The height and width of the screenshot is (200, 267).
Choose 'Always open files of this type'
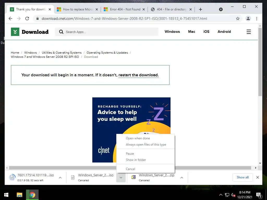pyautogui.click(x=145, y=145)
